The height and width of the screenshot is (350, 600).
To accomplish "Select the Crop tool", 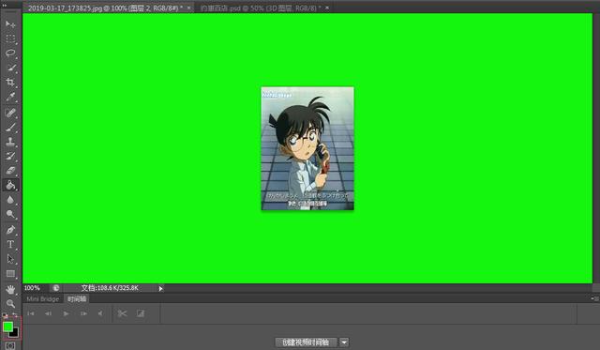I will click(x=10, y=82).
